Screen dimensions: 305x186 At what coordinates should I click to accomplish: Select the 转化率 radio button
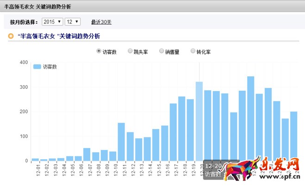[193, 51]
